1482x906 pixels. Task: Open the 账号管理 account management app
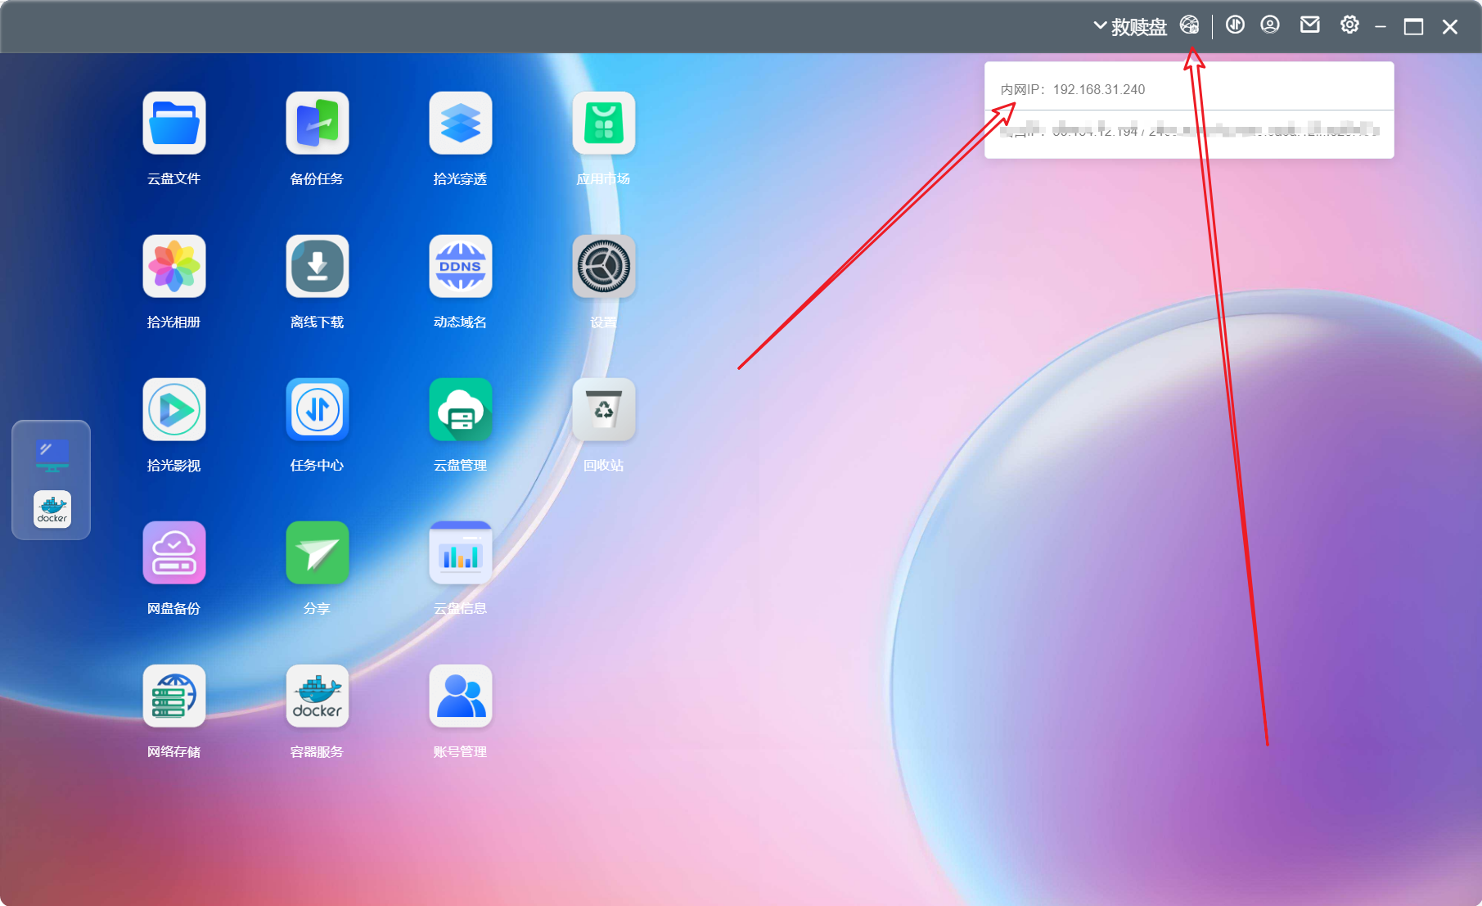tap(460, 696)
